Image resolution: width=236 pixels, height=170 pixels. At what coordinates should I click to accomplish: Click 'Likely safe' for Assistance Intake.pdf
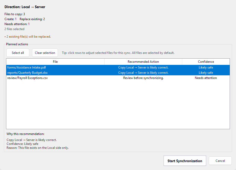click(x=206, y=67)
